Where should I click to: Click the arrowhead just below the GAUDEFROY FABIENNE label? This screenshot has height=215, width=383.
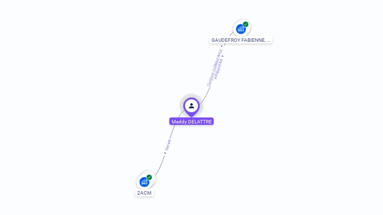point(221,46)
